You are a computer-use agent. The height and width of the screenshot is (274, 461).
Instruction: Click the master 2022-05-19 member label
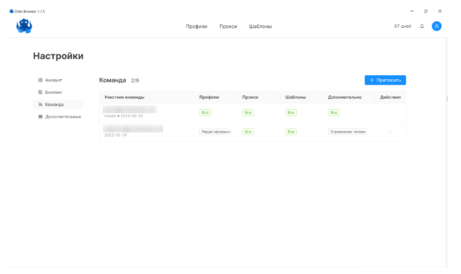point(123,116)
